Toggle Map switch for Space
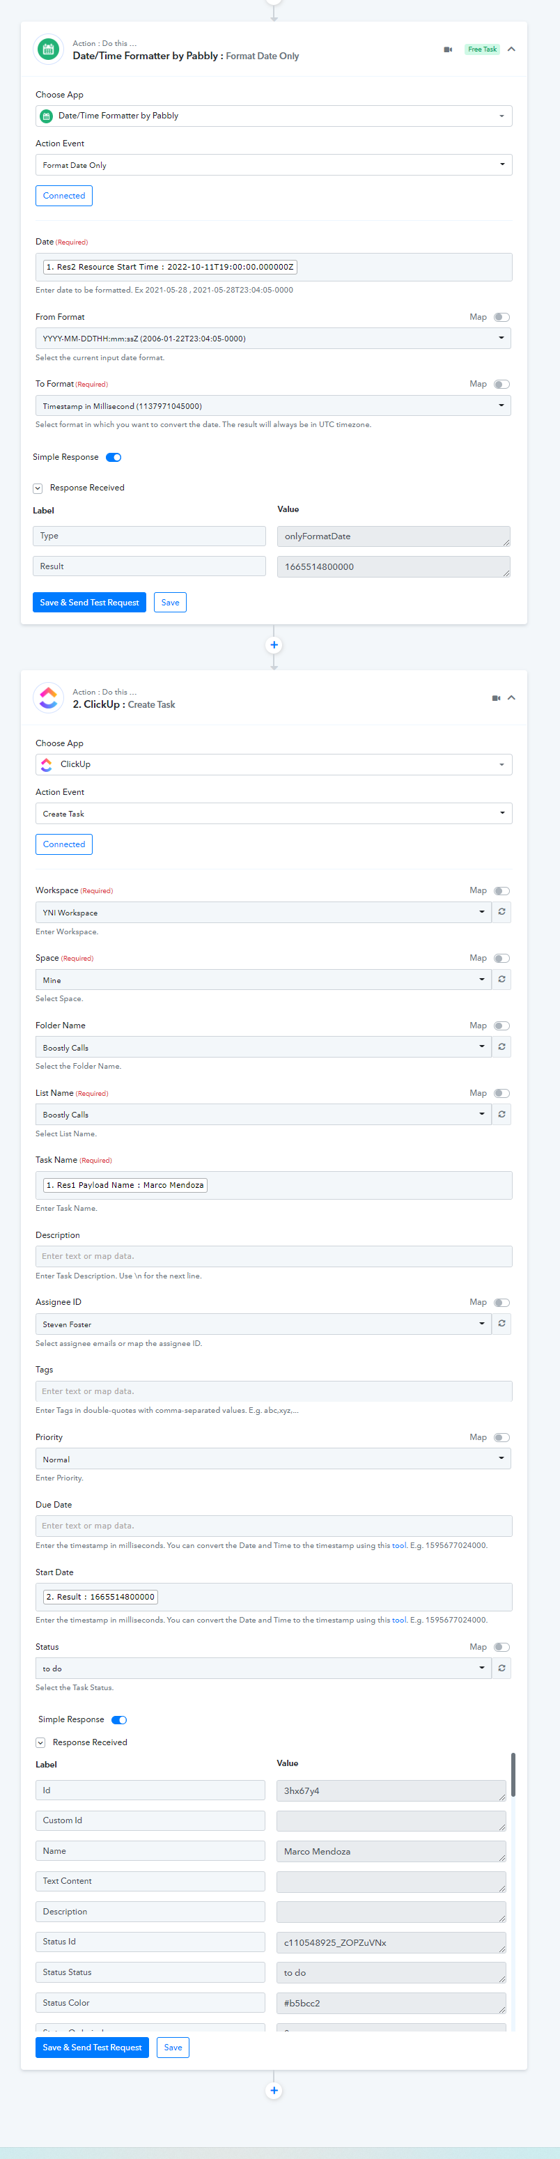 coord(501,959)
